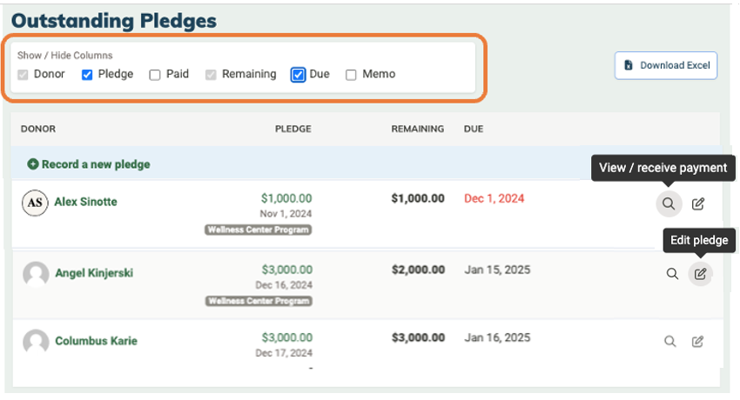The image size is (740, 400).
Task: Download Excel export of pledges
Action: [x=666, y=65]
